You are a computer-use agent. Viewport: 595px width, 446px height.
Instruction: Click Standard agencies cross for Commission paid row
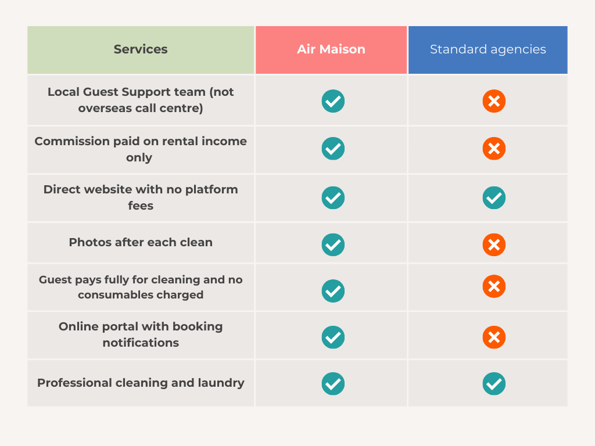[494, 148]
